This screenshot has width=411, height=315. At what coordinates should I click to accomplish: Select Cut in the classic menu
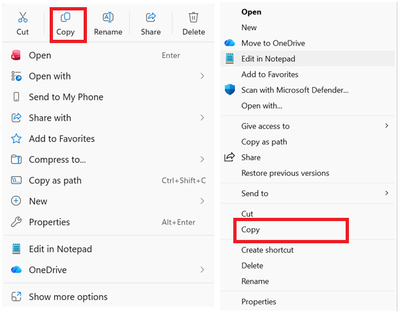[x=308, y=214]
